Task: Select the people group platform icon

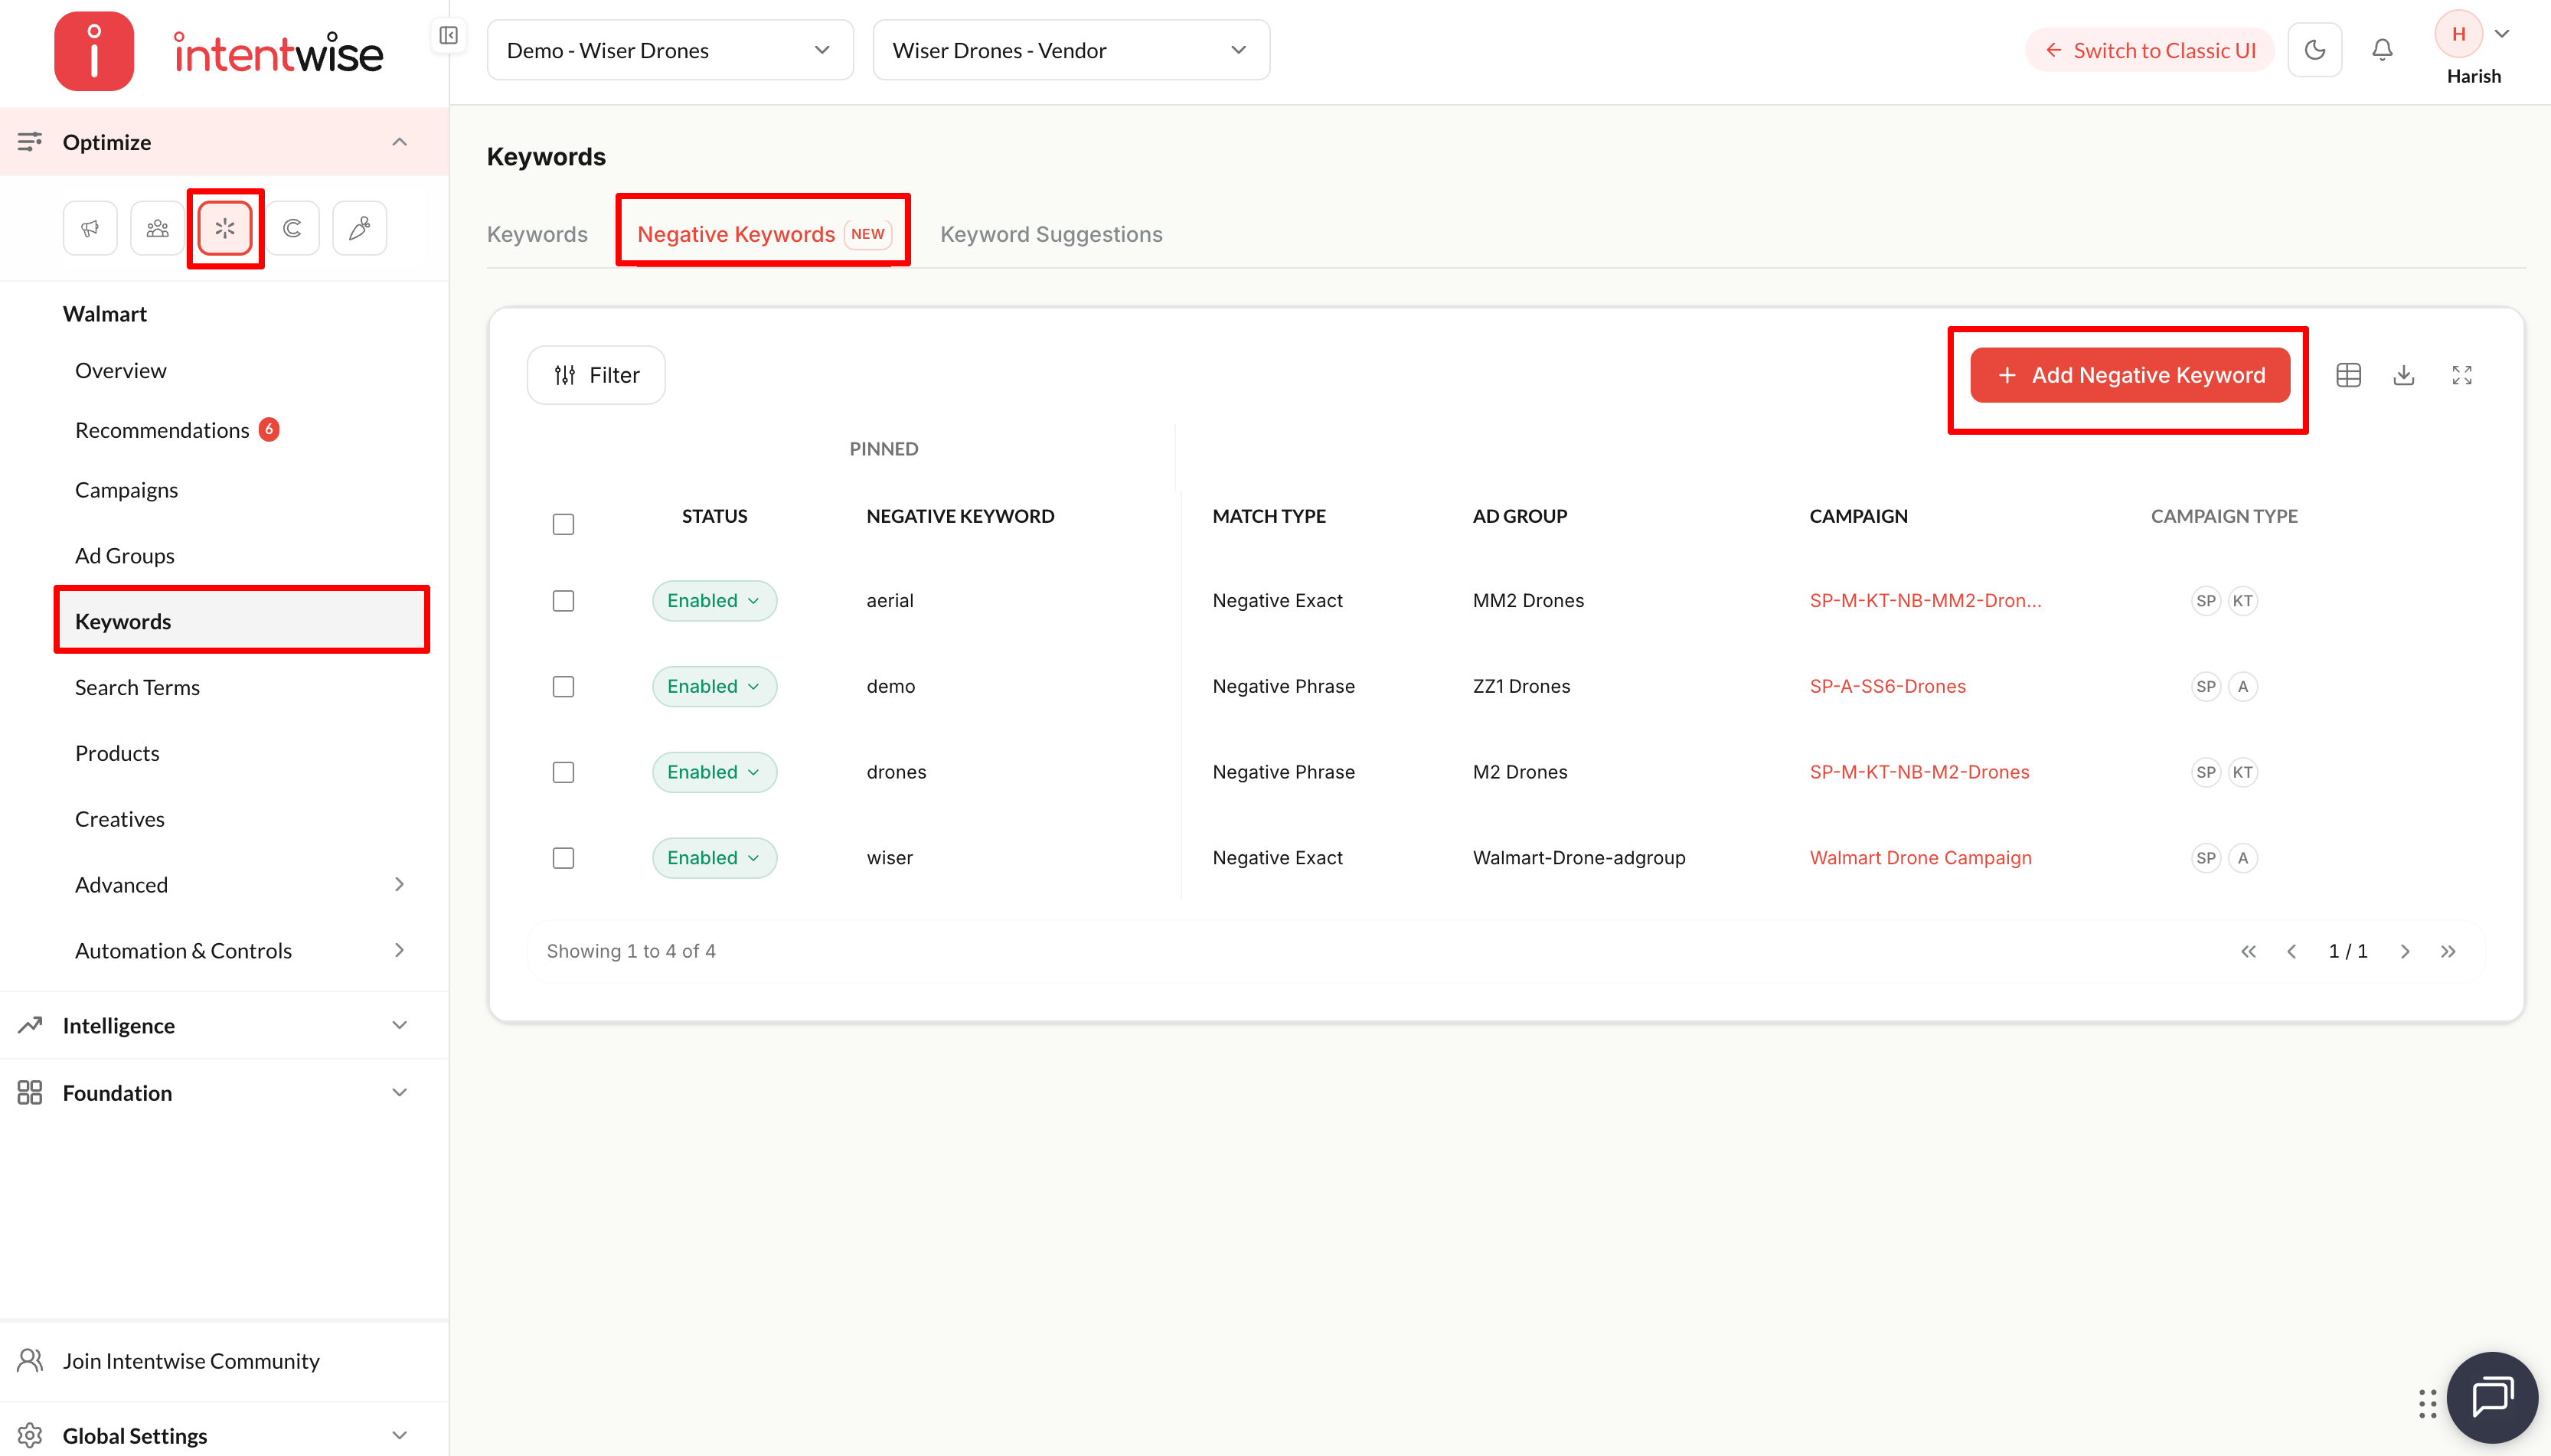Action: 157,228
